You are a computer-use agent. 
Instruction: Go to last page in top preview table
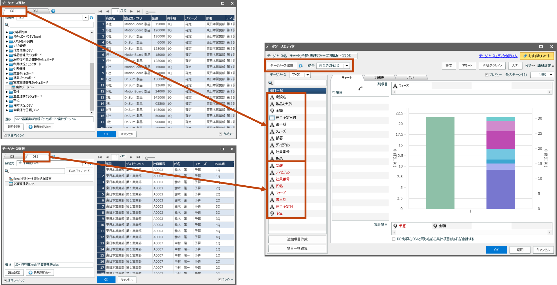click(138, 11)
